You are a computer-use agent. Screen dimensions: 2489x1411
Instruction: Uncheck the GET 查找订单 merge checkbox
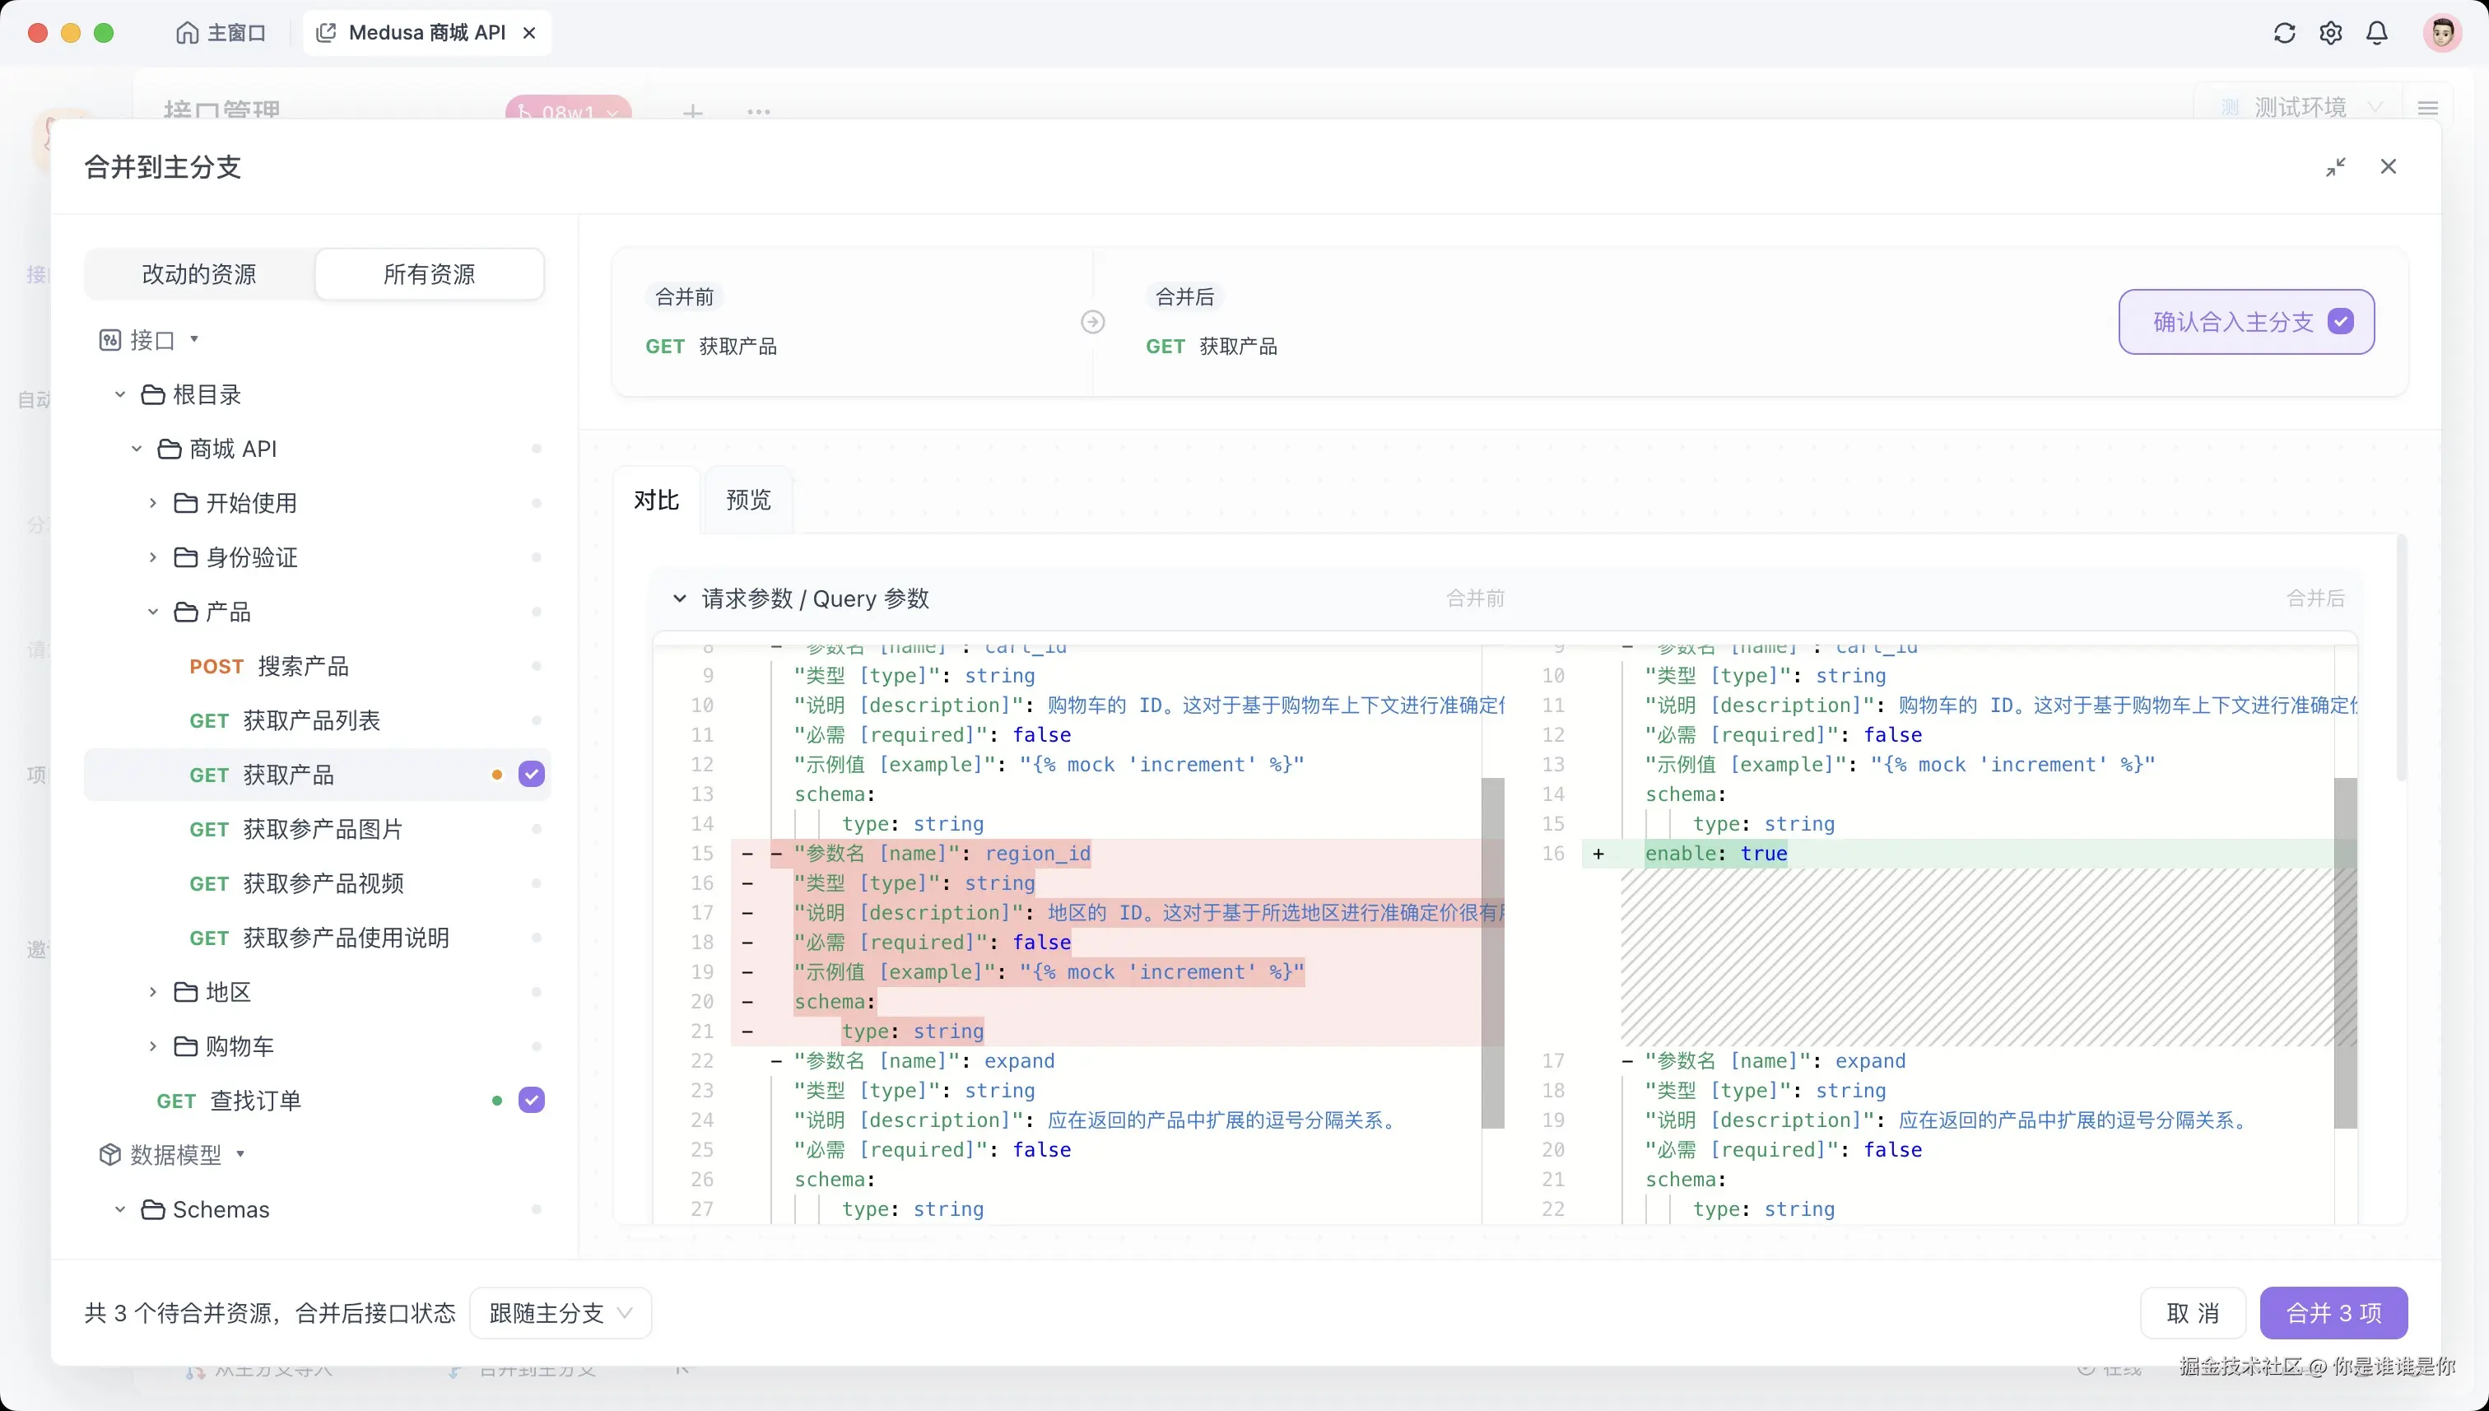(530, 1100)
